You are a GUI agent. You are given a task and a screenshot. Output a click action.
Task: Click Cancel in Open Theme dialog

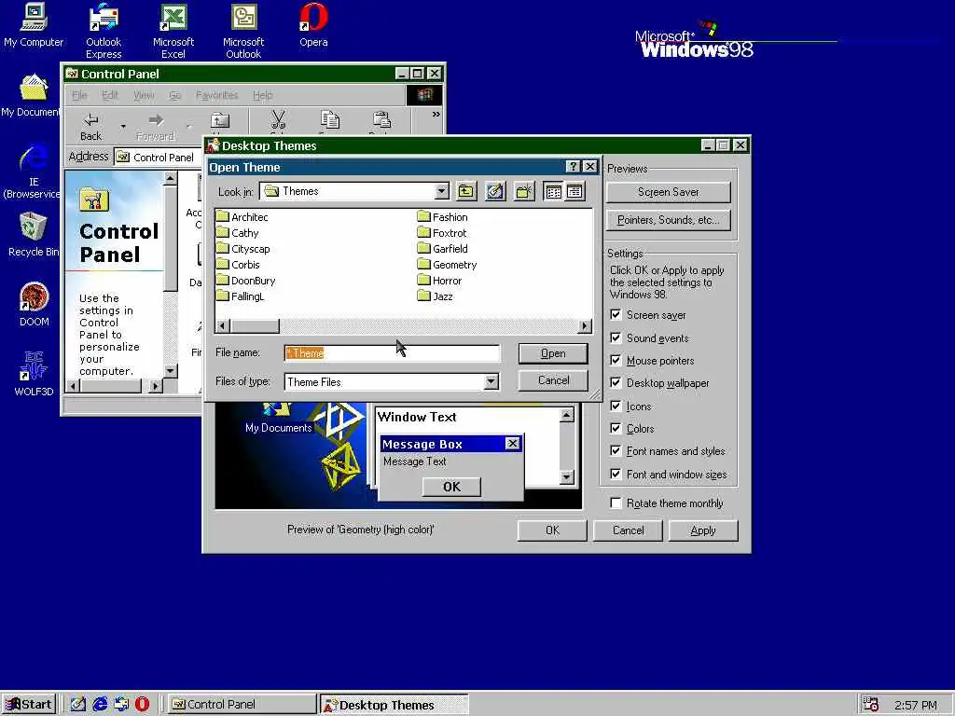[553, 380]
